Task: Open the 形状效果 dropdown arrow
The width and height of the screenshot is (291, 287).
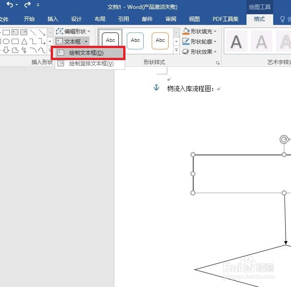Action: (x=215, y=52)
